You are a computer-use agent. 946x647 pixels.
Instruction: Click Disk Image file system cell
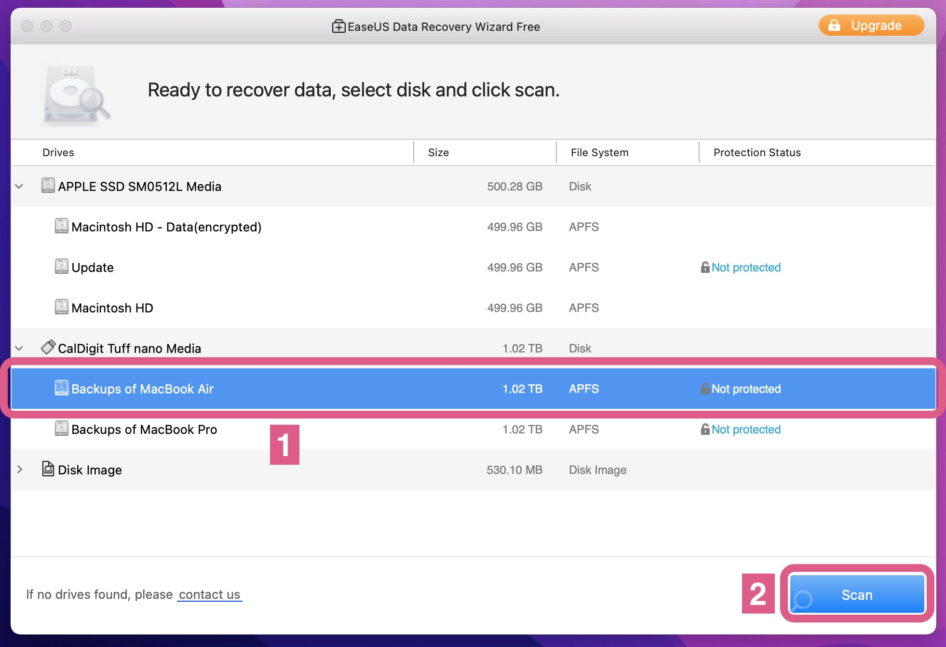tap(597, 470)
